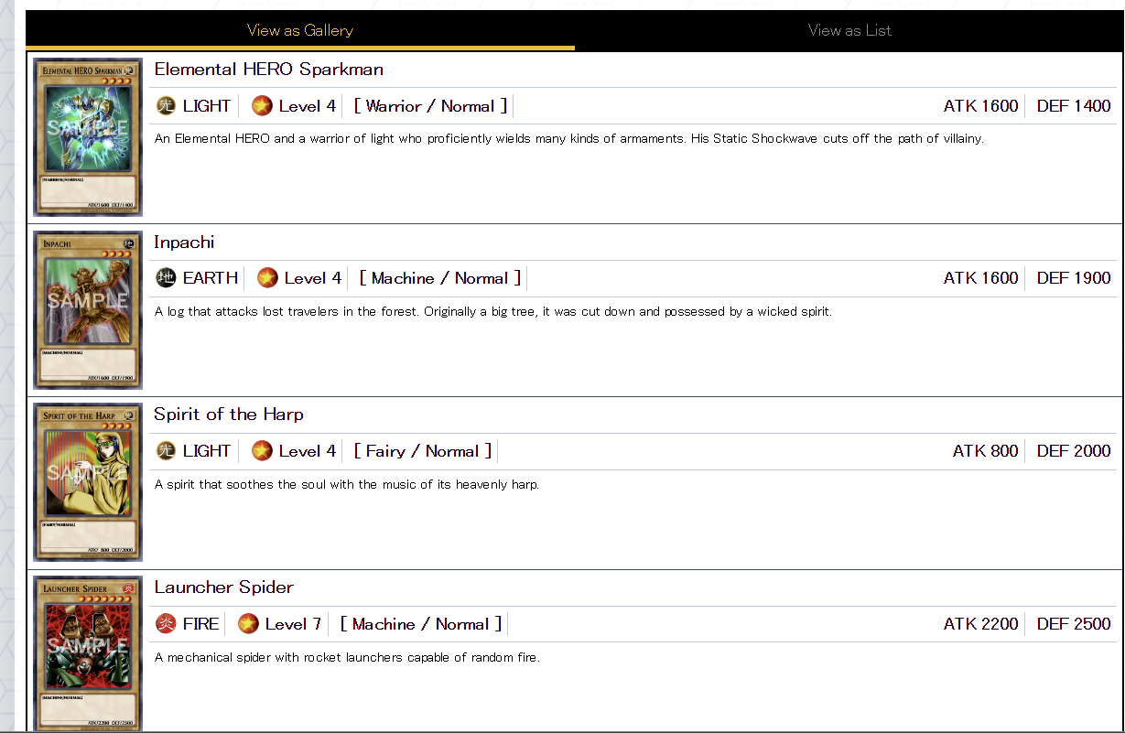Click the Elemental HERO Sparkman card image
This screenshot has width=1125, height=733.
(x=88, y=137)
